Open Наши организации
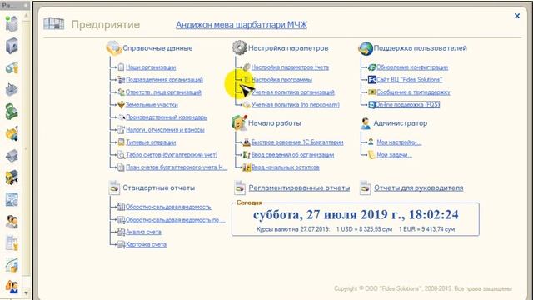This screenshot has width=533, height=300. tap(151, 67)
